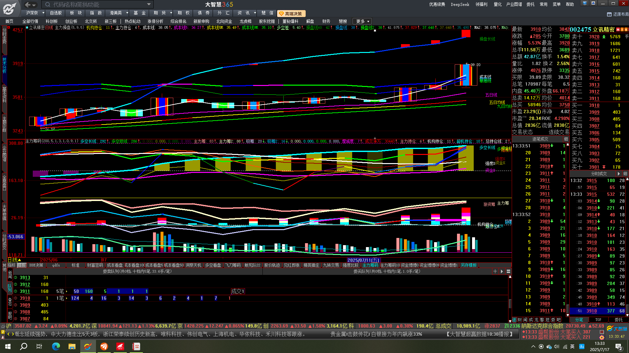Click the clock icon beside price 3910
Viewport: 629px width, 353px height.
[x=15, y=298]
